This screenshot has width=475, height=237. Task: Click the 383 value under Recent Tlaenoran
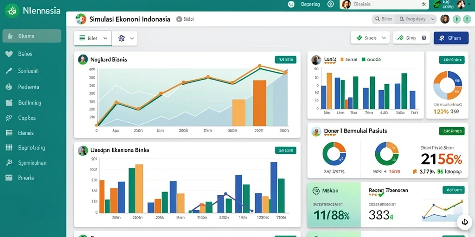click(x=381, y=215)
